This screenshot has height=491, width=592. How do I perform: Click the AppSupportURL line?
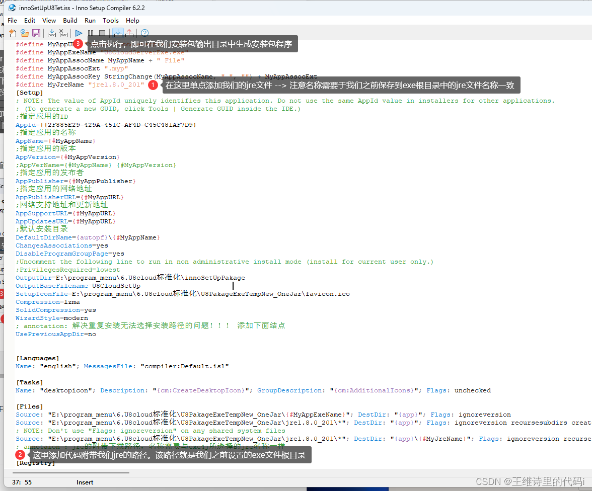click(x=65, y=214)
